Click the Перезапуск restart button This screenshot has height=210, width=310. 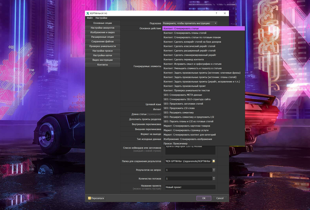tap(96, 198)
